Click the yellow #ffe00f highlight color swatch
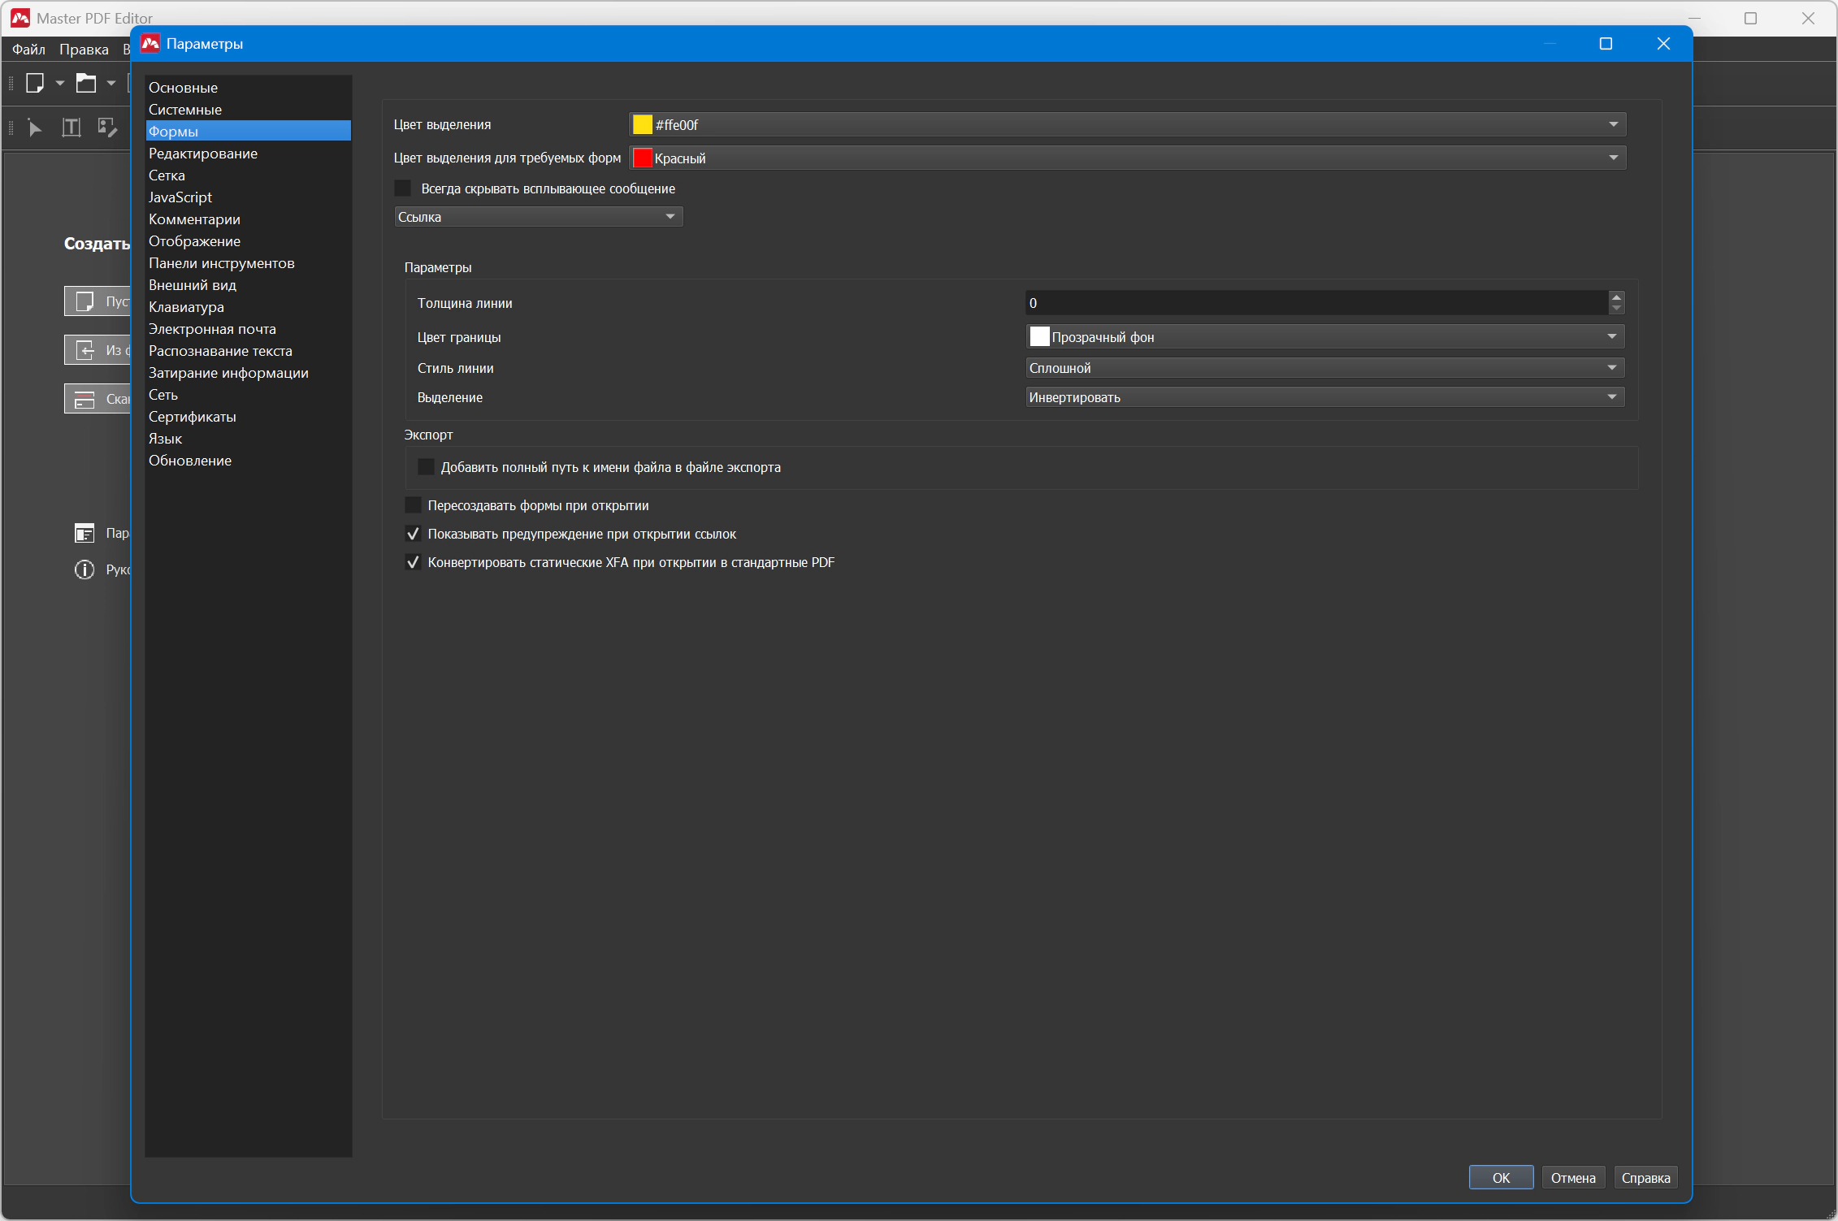 point(643,124)
